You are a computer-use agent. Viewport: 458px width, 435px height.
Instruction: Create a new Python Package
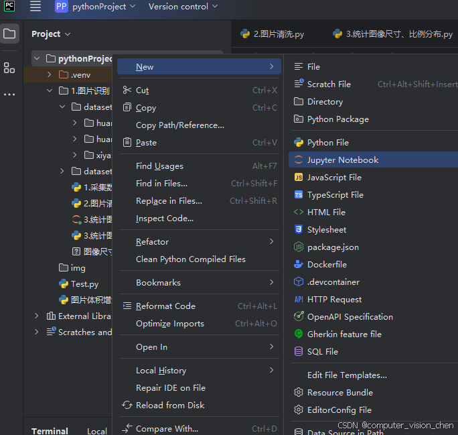(x=373, y=119)
